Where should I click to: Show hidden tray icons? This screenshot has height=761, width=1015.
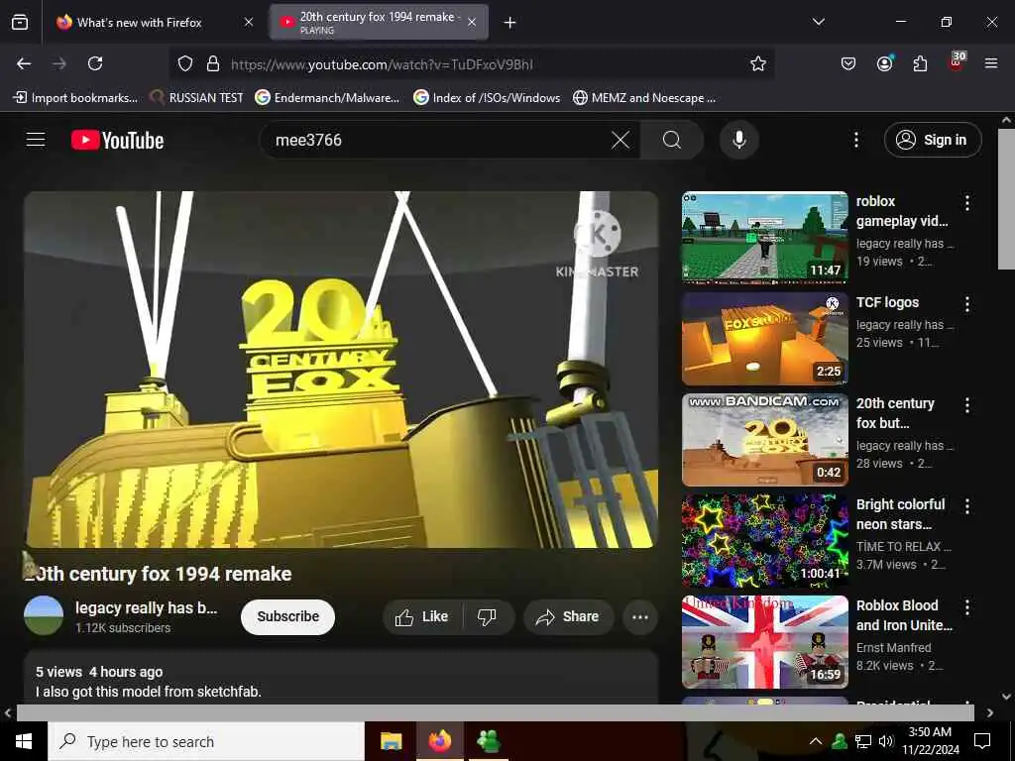click(816, 741)
